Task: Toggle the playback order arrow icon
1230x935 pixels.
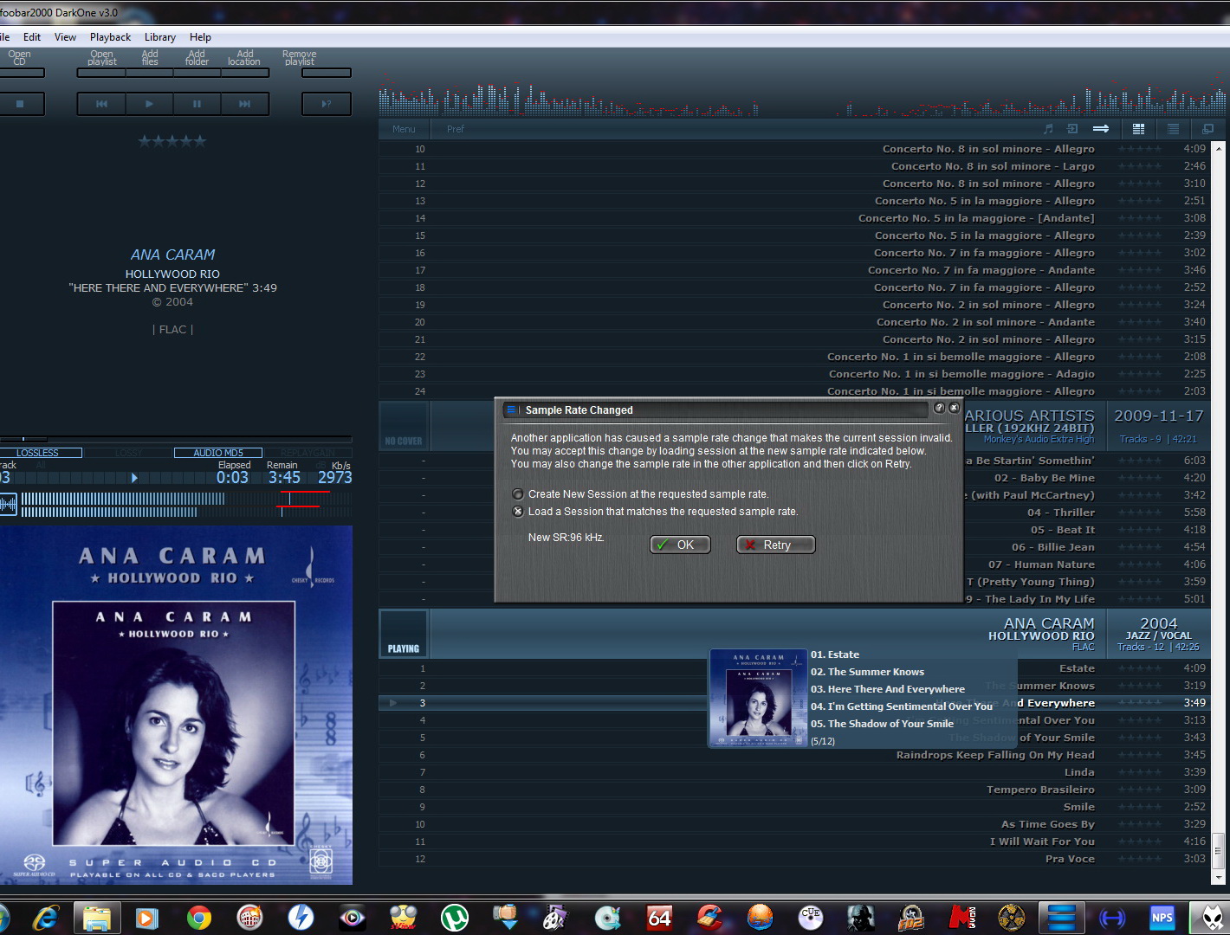Action: tap(1101, 129)
